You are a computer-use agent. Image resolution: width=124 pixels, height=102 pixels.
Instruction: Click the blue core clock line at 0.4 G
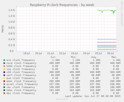107,39
